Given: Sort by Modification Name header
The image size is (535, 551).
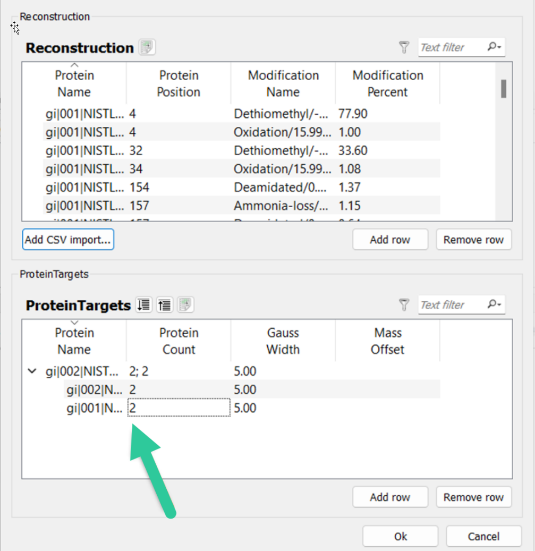Looking at the screenshot, I should [283, 83].
